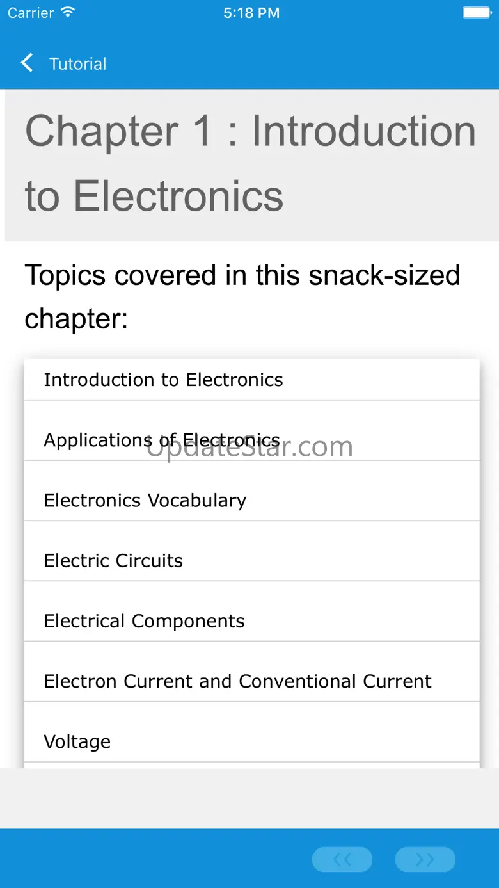The height and width of the screenshot is (888, 499).
Task: Tap the back chevron arrow icon
Action: click(x=27, y=63)
